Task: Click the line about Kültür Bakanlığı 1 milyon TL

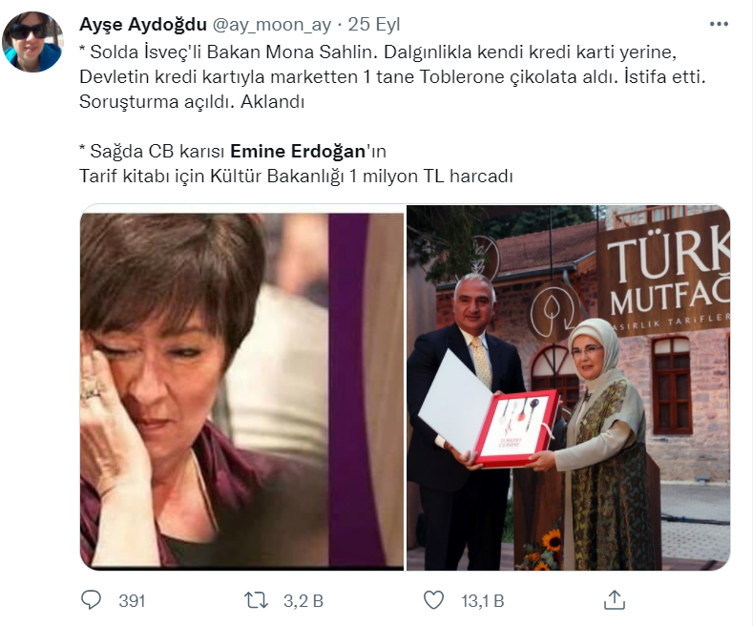Action: [296, 177]
